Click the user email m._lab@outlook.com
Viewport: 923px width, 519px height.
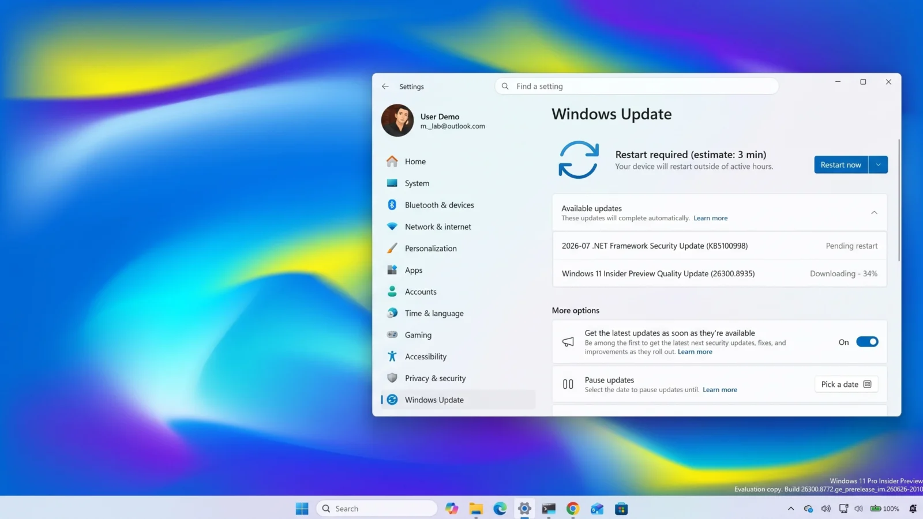coord(452,126)
